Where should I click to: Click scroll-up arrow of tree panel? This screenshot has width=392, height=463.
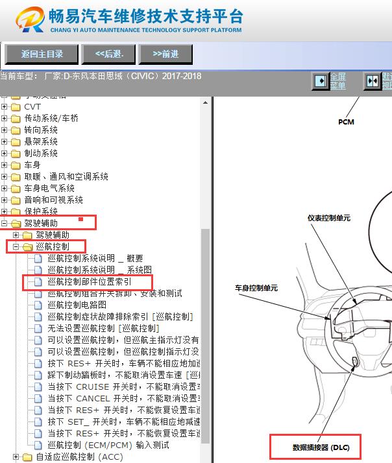click(x=206, y=102)
